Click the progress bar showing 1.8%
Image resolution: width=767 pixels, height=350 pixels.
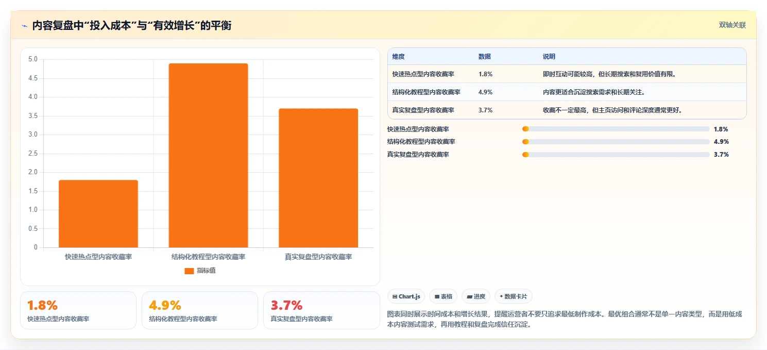(616, 129)
